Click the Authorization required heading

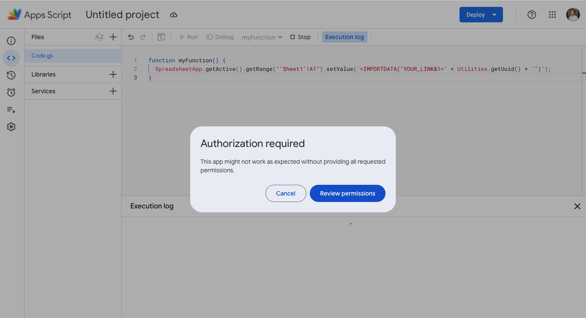coord(253,144)
